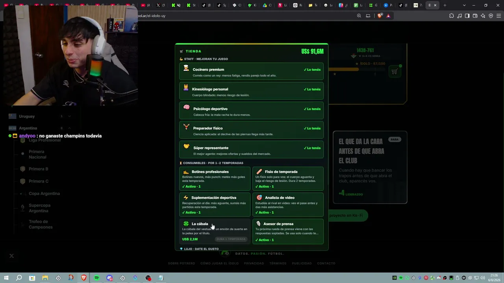Click the 'Lo tenés' status on Súper representante

[312, 148]
